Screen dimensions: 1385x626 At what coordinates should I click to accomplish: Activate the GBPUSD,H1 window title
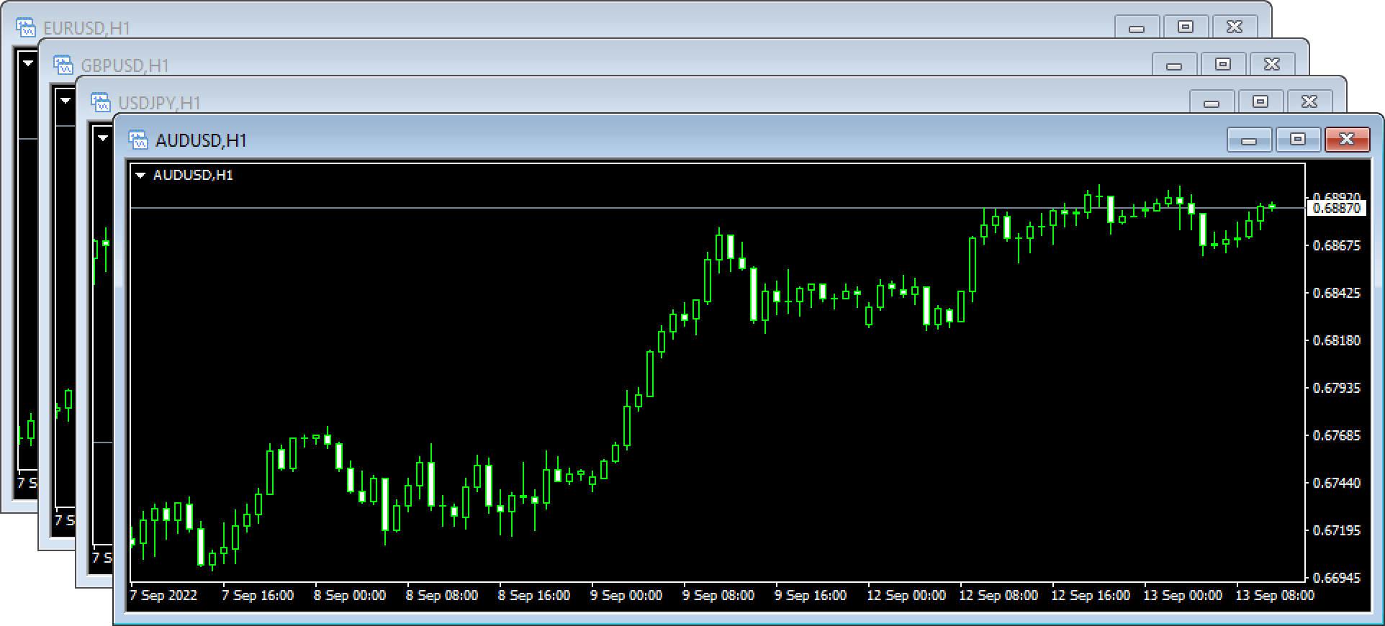point(125,65)
